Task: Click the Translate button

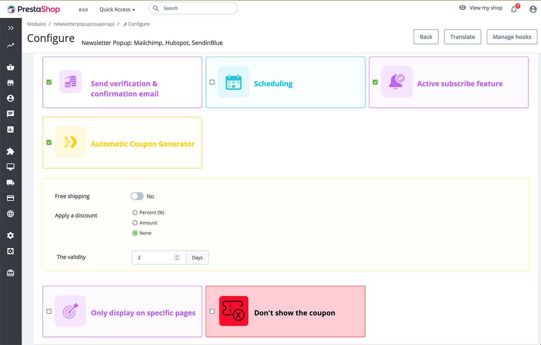Action: (462, 37)
